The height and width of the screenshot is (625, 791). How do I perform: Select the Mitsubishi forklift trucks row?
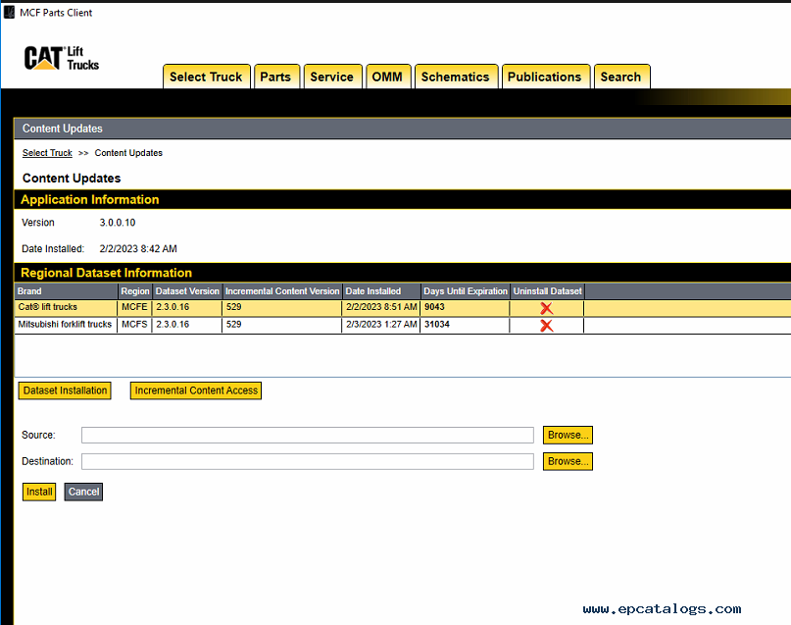403,326
